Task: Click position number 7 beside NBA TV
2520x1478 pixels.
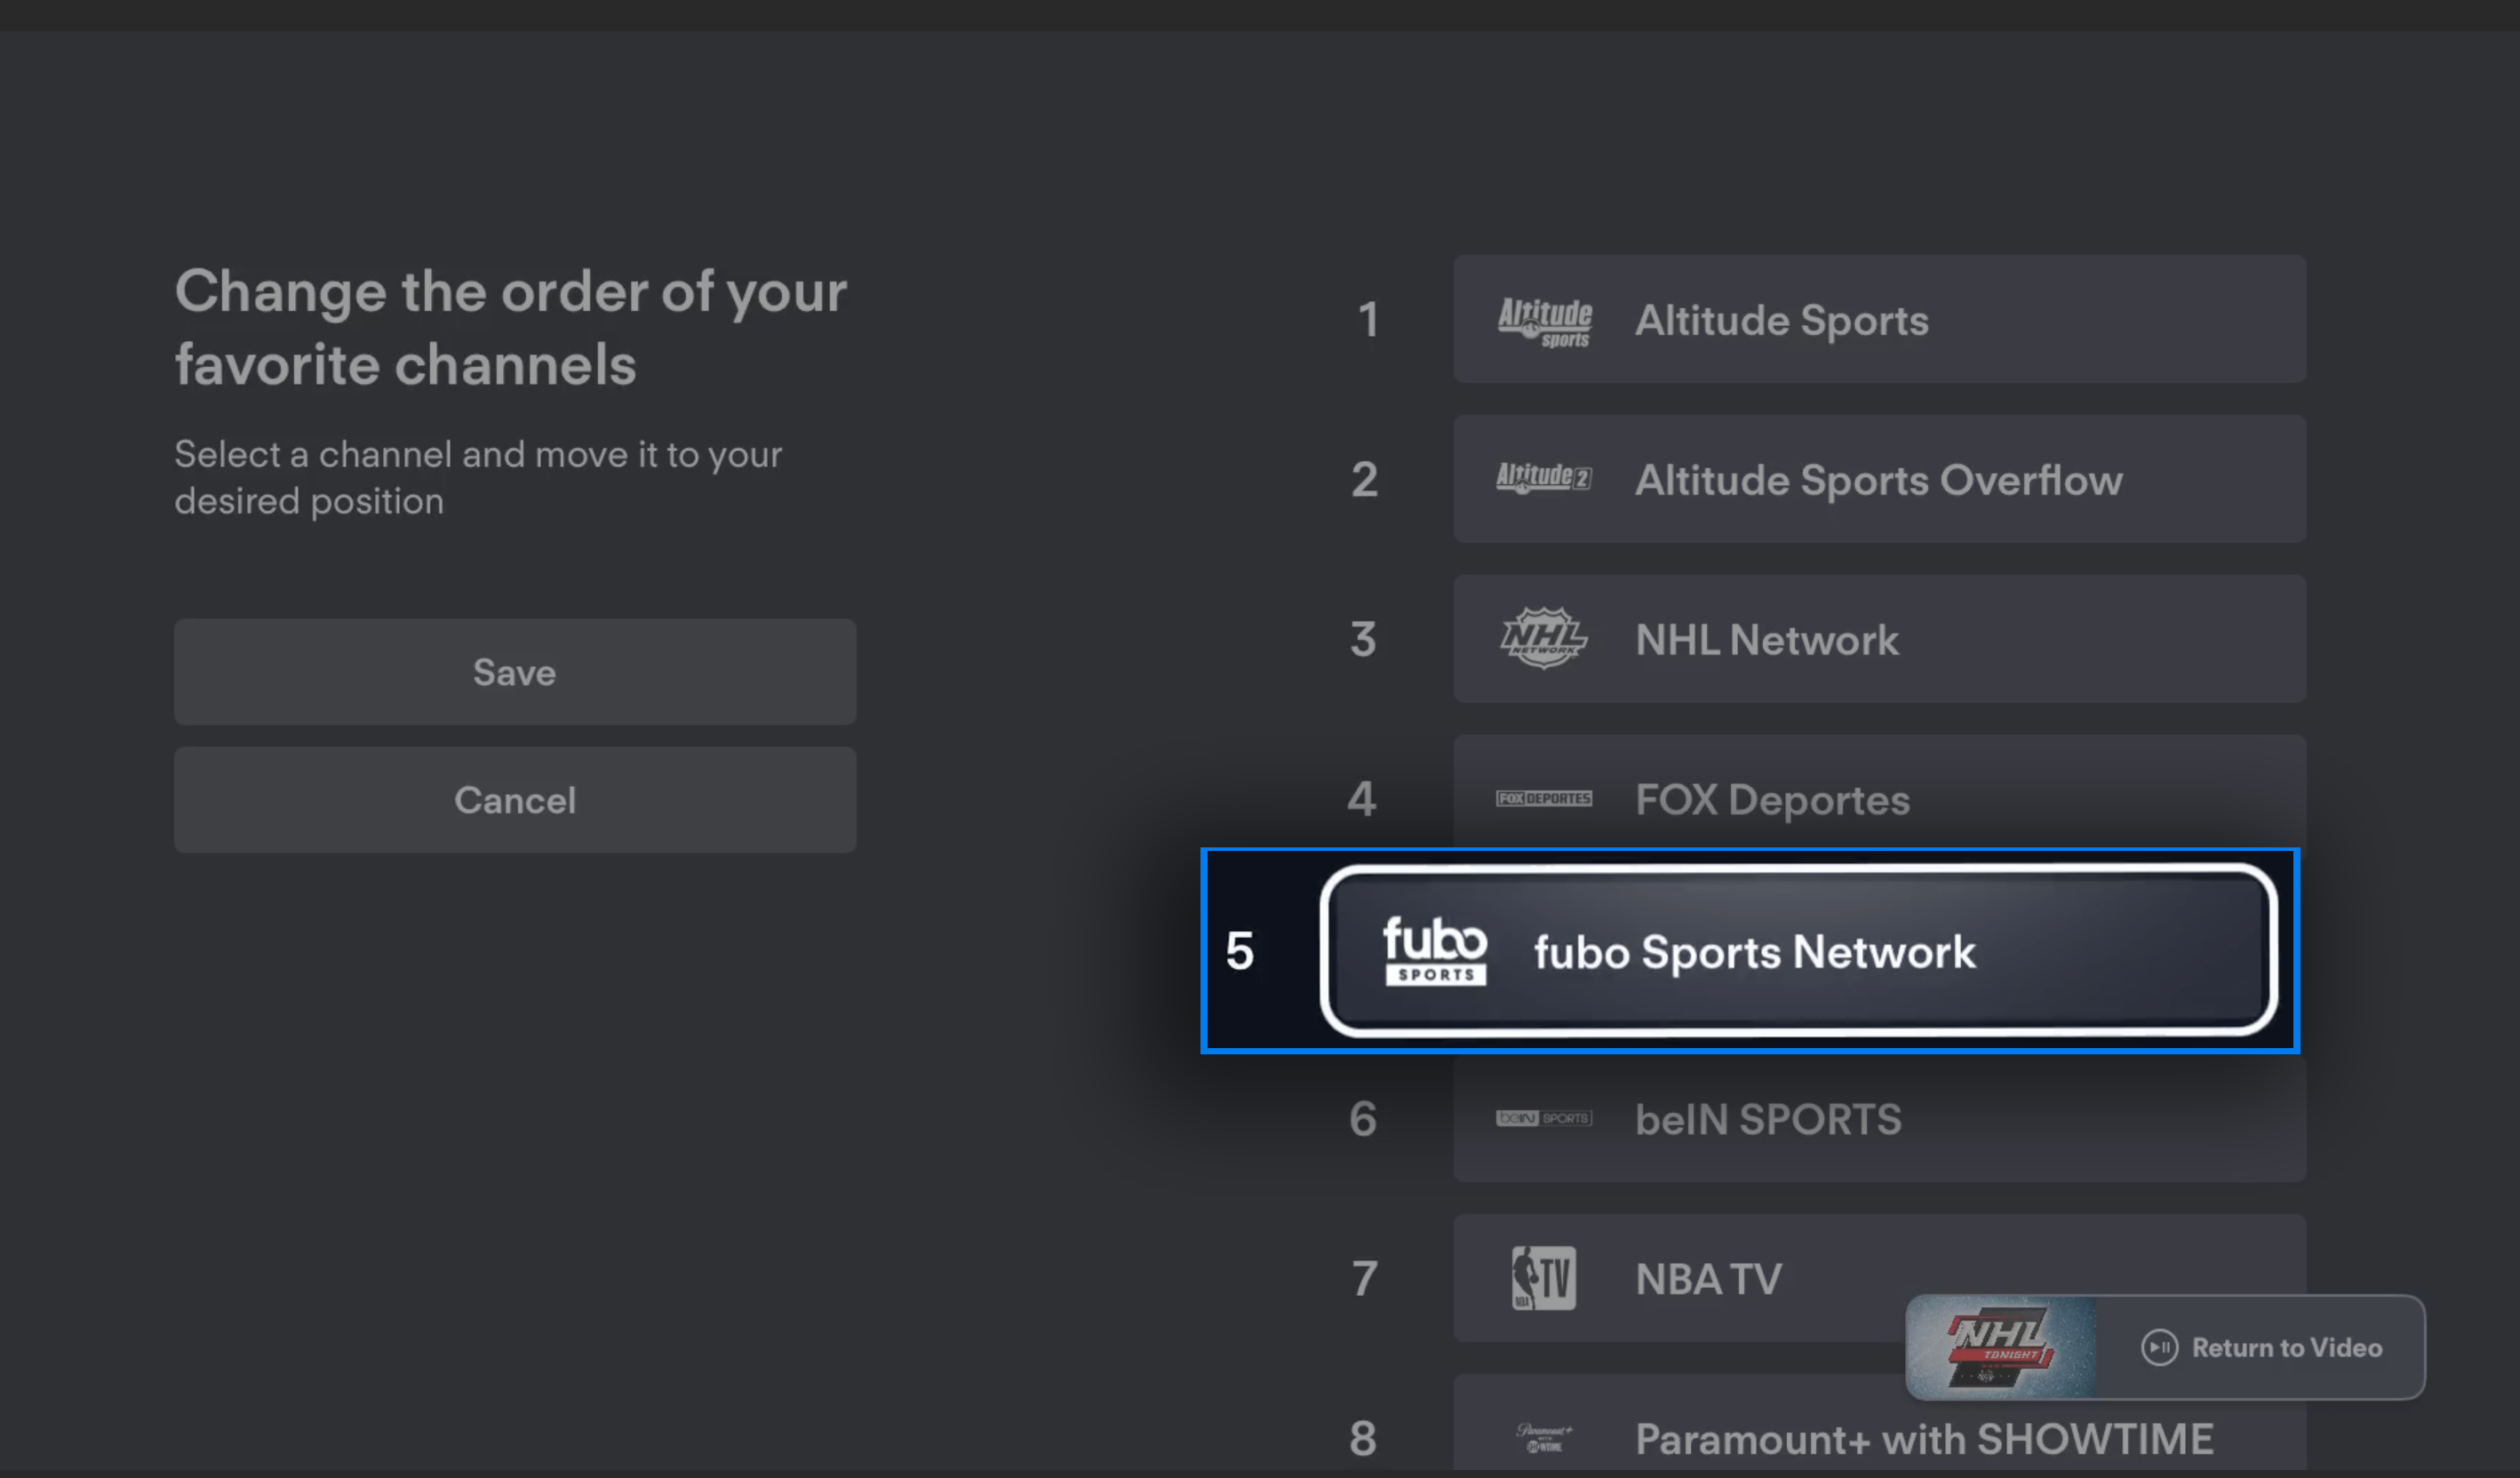Action: click(1365, 1278)
